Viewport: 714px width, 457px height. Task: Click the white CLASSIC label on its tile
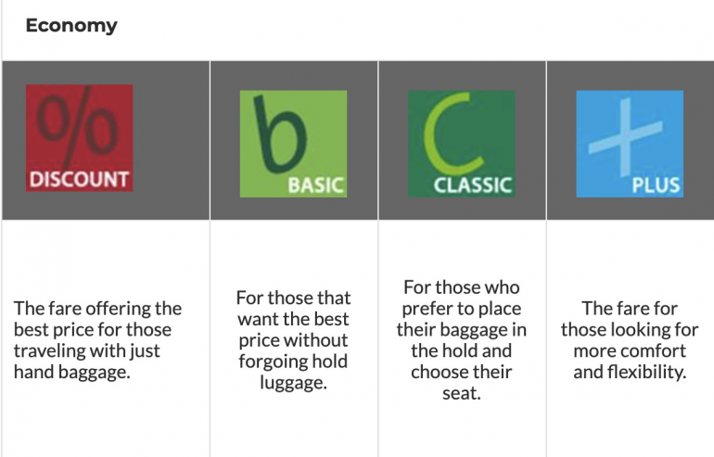click(x=473, y=184)
